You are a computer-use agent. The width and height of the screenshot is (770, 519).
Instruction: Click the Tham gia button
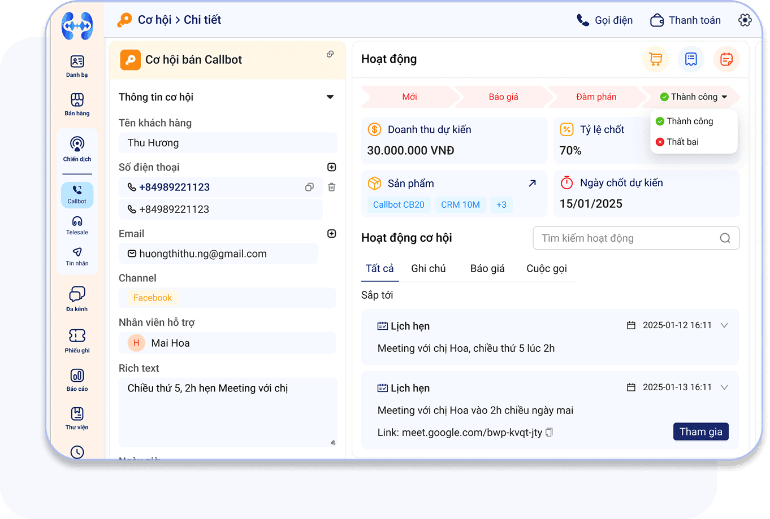click(x=700, y=431)
